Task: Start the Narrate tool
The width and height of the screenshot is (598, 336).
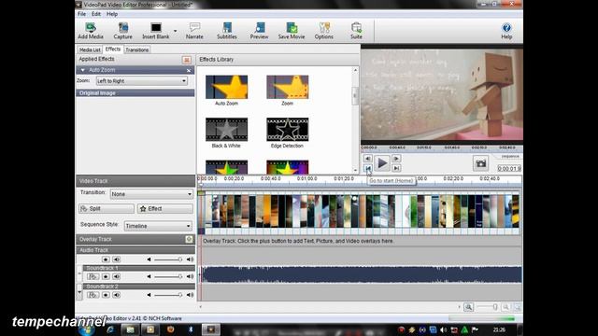Action: click(194, 31)
